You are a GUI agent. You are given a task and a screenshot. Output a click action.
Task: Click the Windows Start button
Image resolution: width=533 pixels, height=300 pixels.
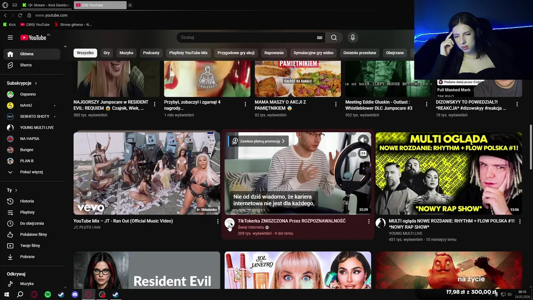click(7, 295)
